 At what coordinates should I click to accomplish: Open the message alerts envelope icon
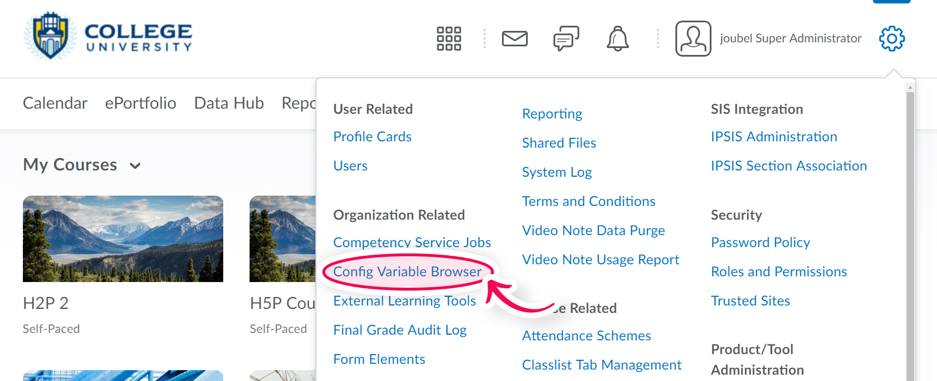515,39
